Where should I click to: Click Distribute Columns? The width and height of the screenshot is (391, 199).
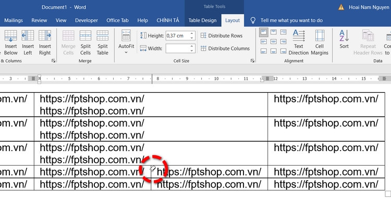225,48
